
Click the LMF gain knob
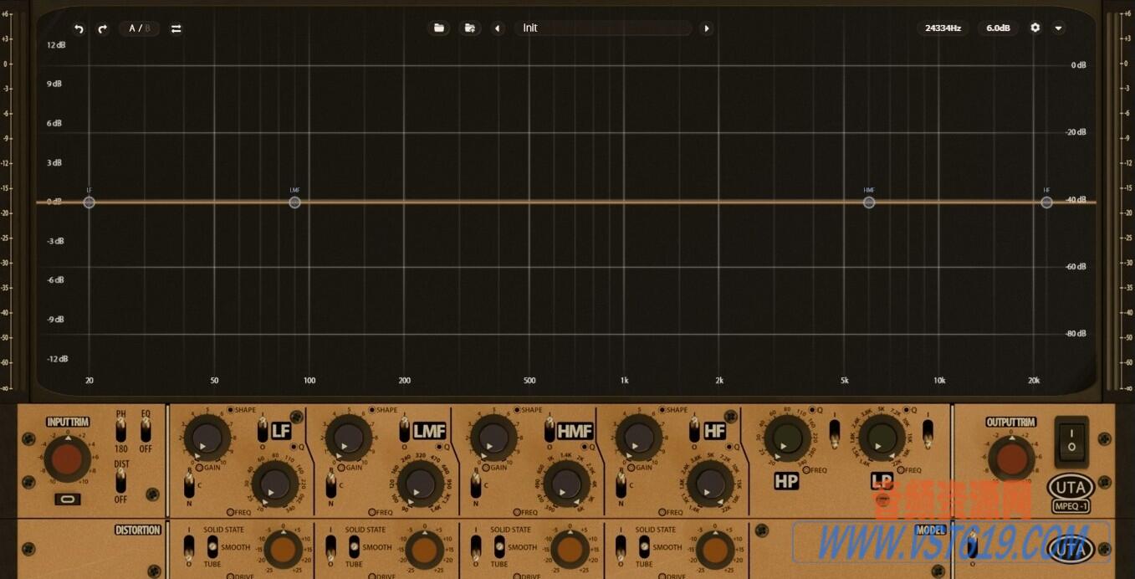pyautogui.click(x=348, y=438)
